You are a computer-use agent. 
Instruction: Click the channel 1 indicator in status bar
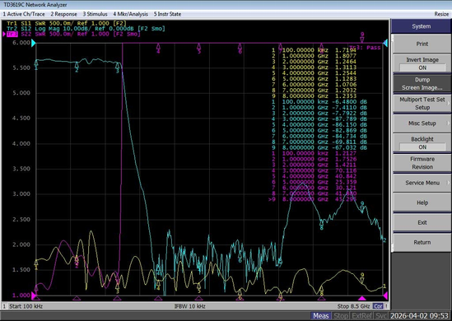coord(4,306)
